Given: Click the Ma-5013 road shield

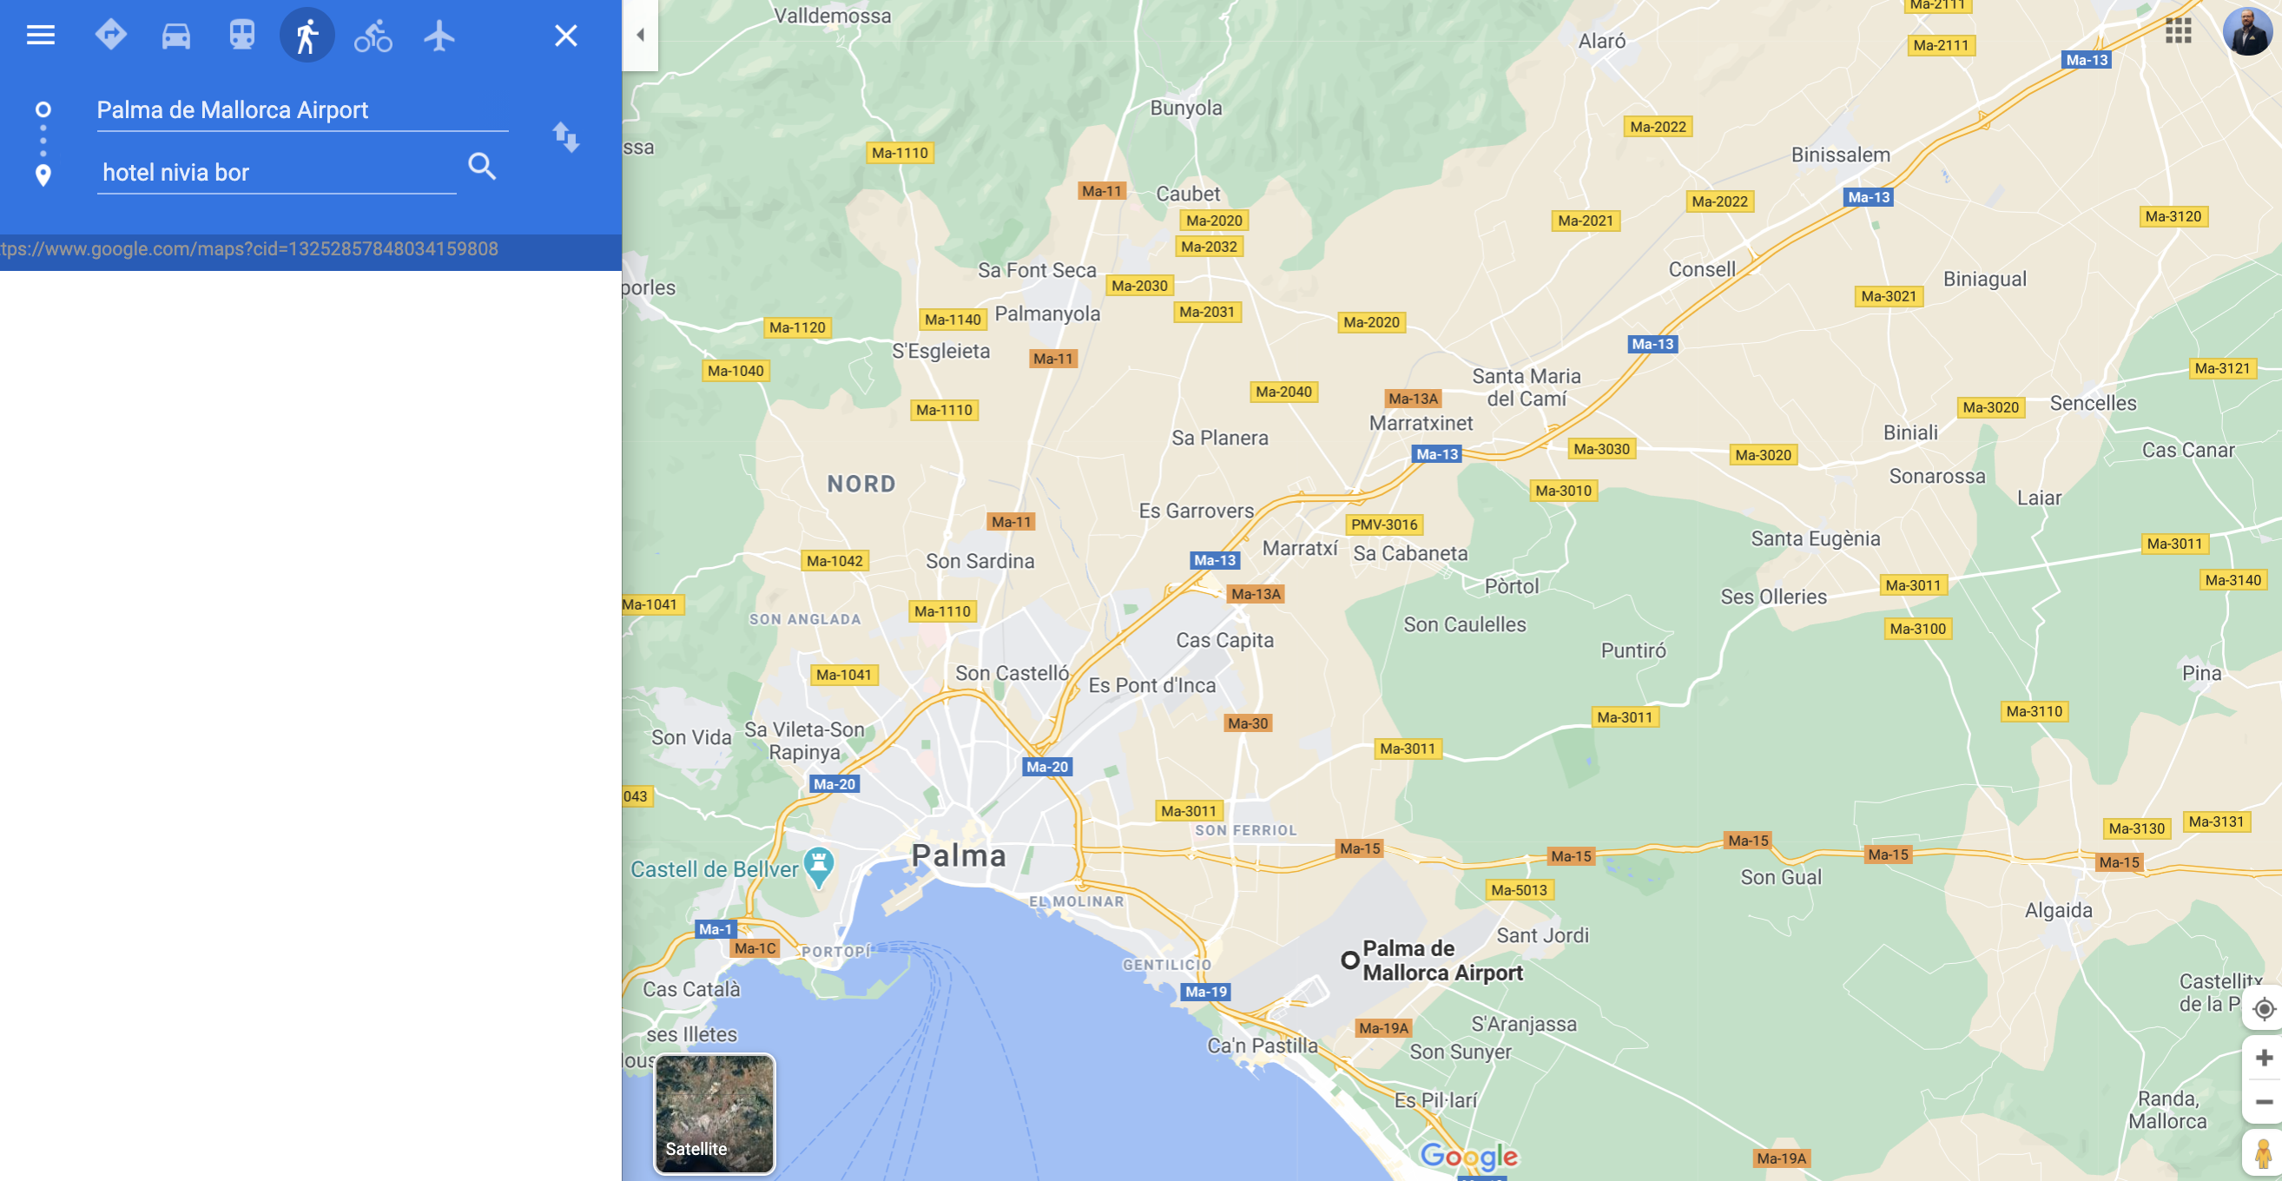Looking at the screenshot, I should pyautogui.click(x=1519, y=889).
